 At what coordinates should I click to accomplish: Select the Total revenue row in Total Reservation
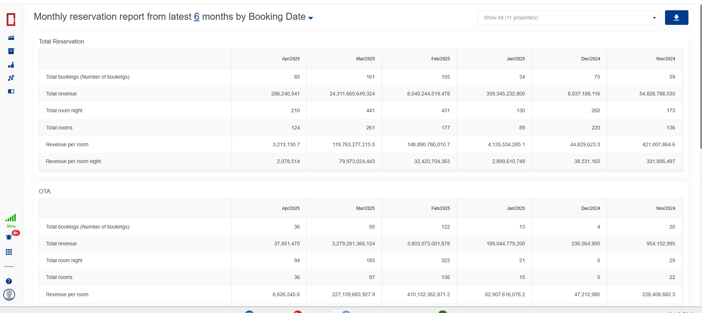click(62, 94)
